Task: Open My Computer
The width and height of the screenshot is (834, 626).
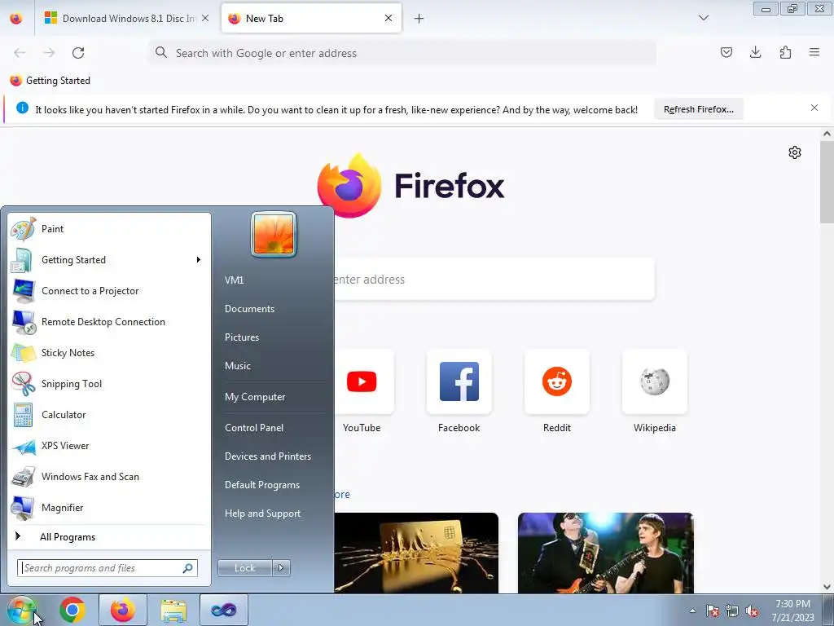Action: (255, 397)
